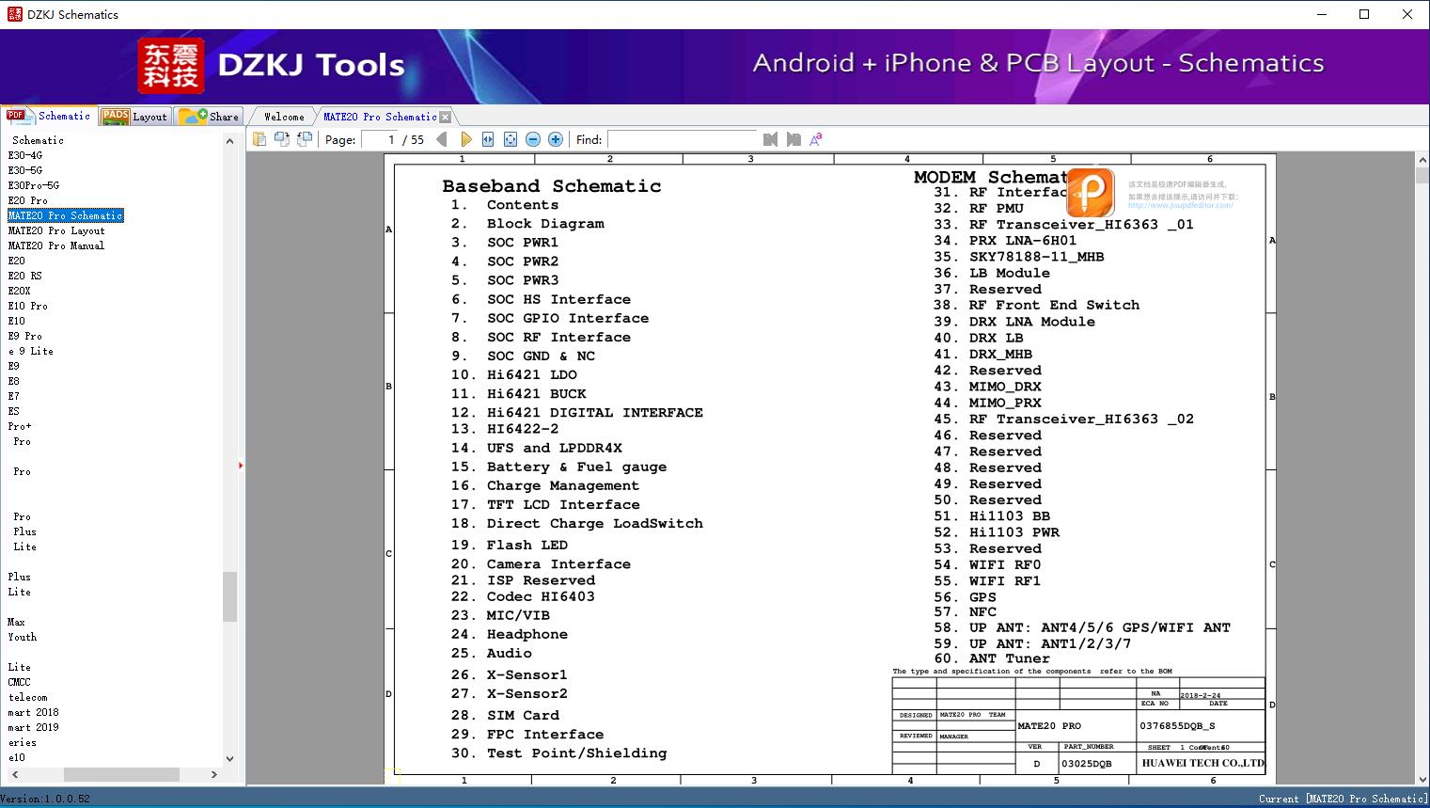Select E30-4G in the schematic list
Image resolution: width=1430 pixels, height=808 pixels.
coord(25,155)
